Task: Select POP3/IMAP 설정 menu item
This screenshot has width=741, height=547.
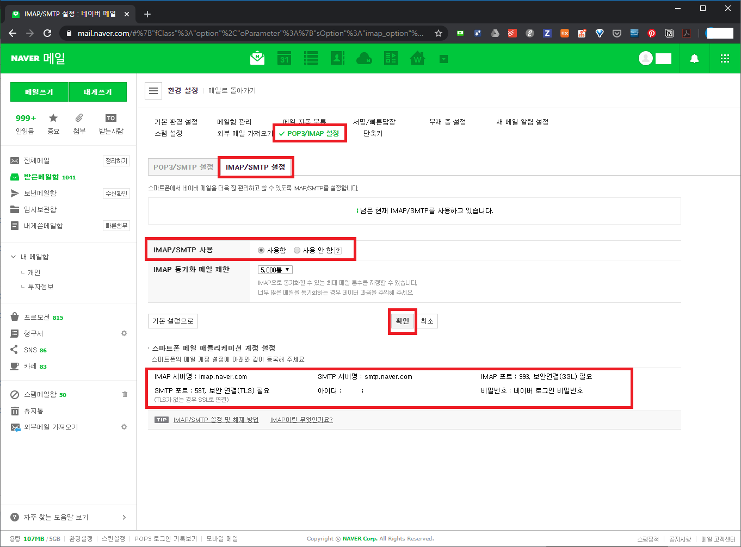Action: tap(309, 133)
